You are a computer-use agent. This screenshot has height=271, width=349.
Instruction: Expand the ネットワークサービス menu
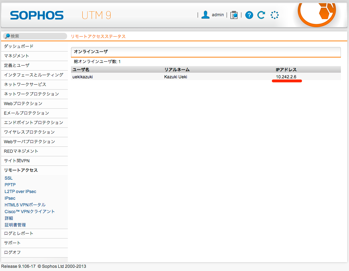pyautogui.click(x=35, y=85)
